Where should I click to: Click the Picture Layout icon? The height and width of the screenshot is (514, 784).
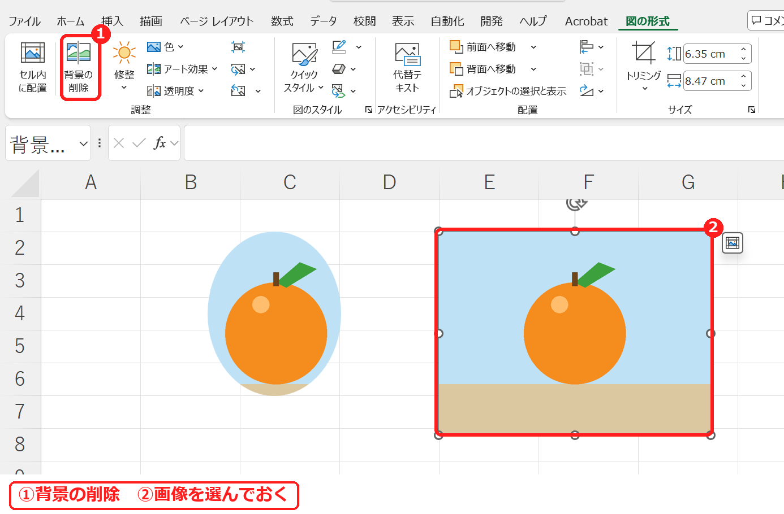pyautogui.click(x=338, y=91)
